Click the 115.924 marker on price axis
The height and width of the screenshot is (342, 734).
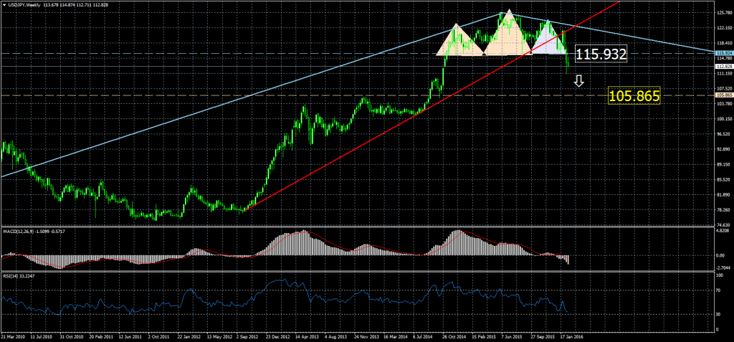(x=723, y=53)
